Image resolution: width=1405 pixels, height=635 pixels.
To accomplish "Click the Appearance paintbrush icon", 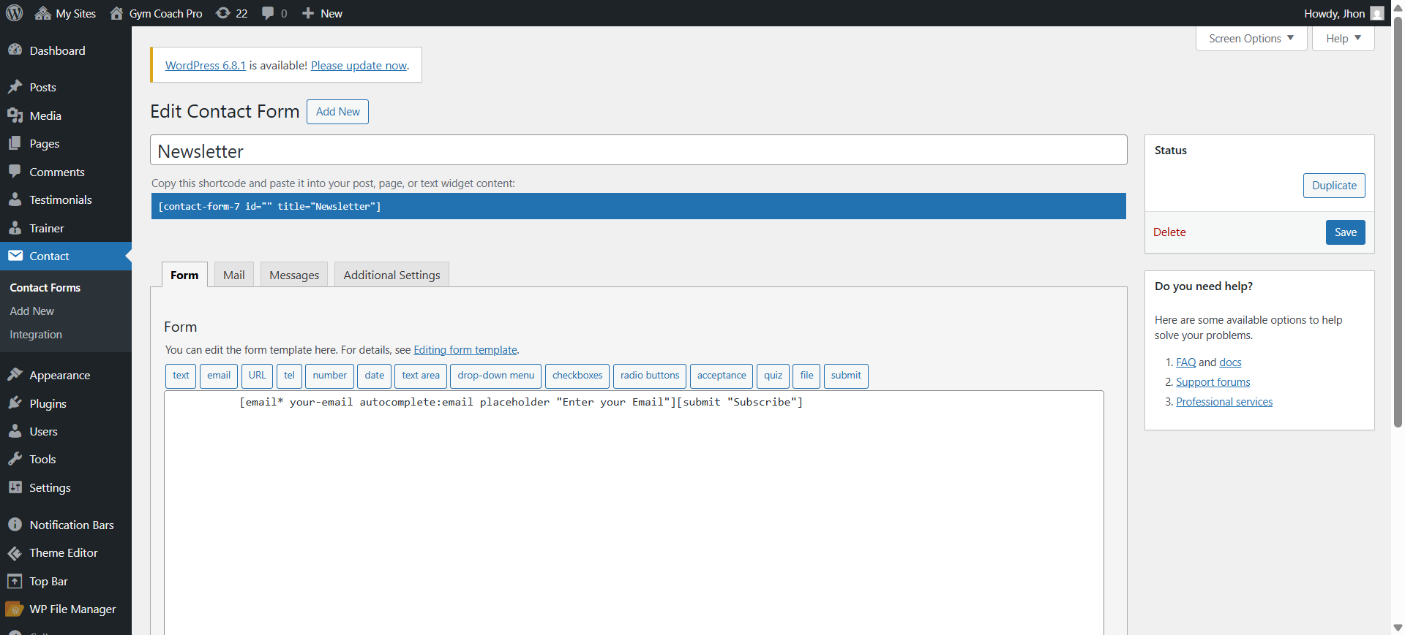I will [15, 375].
